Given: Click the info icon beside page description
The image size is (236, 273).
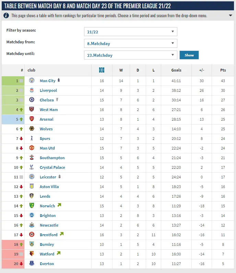Looking at the screenshot, I should coord(6,15).
